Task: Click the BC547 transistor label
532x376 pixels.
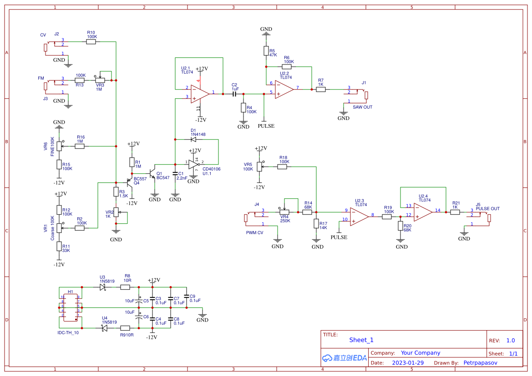Action: click(x=163, y=178)
